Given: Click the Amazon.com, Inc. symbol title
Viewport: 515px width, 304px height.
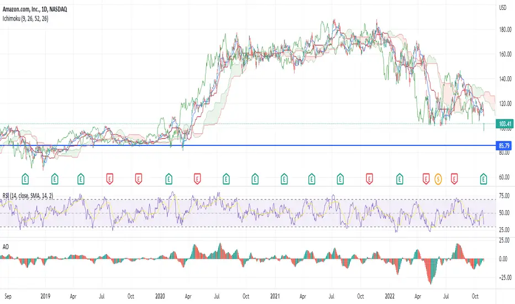Looking at the screenshot, I should pos(35,9).
